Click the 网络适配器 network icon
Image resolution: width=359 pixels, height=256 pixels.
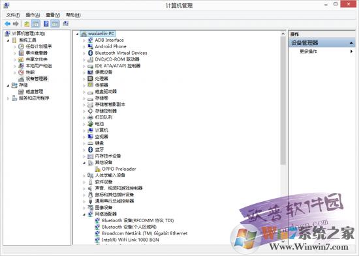pos(91,214)
